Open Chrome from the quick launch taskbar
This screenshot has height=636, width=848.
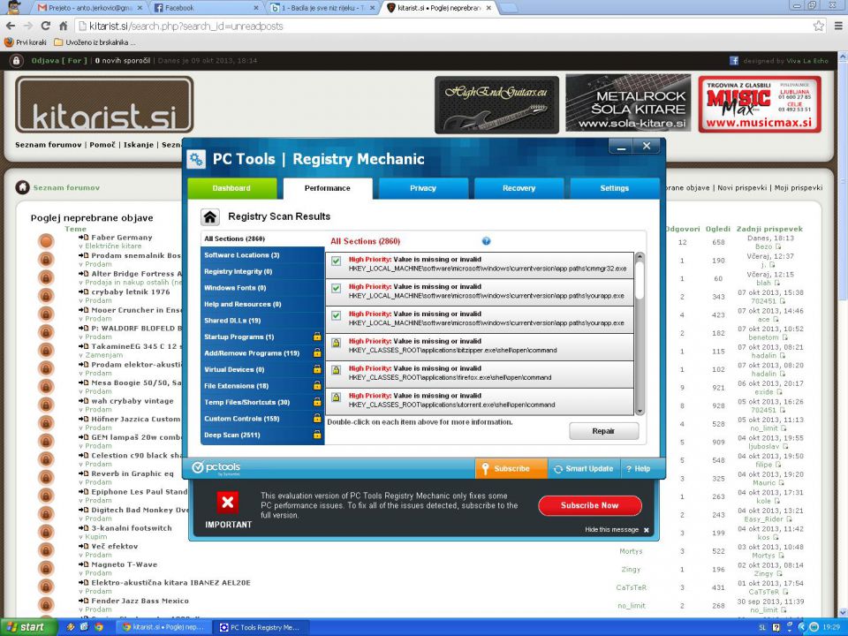click(x=98, y=627)
